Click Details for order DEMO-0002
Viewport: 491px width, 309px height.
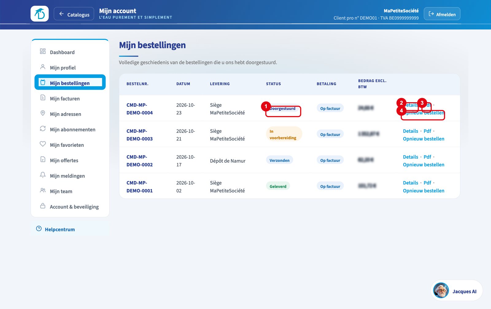[x=410, y=157]
